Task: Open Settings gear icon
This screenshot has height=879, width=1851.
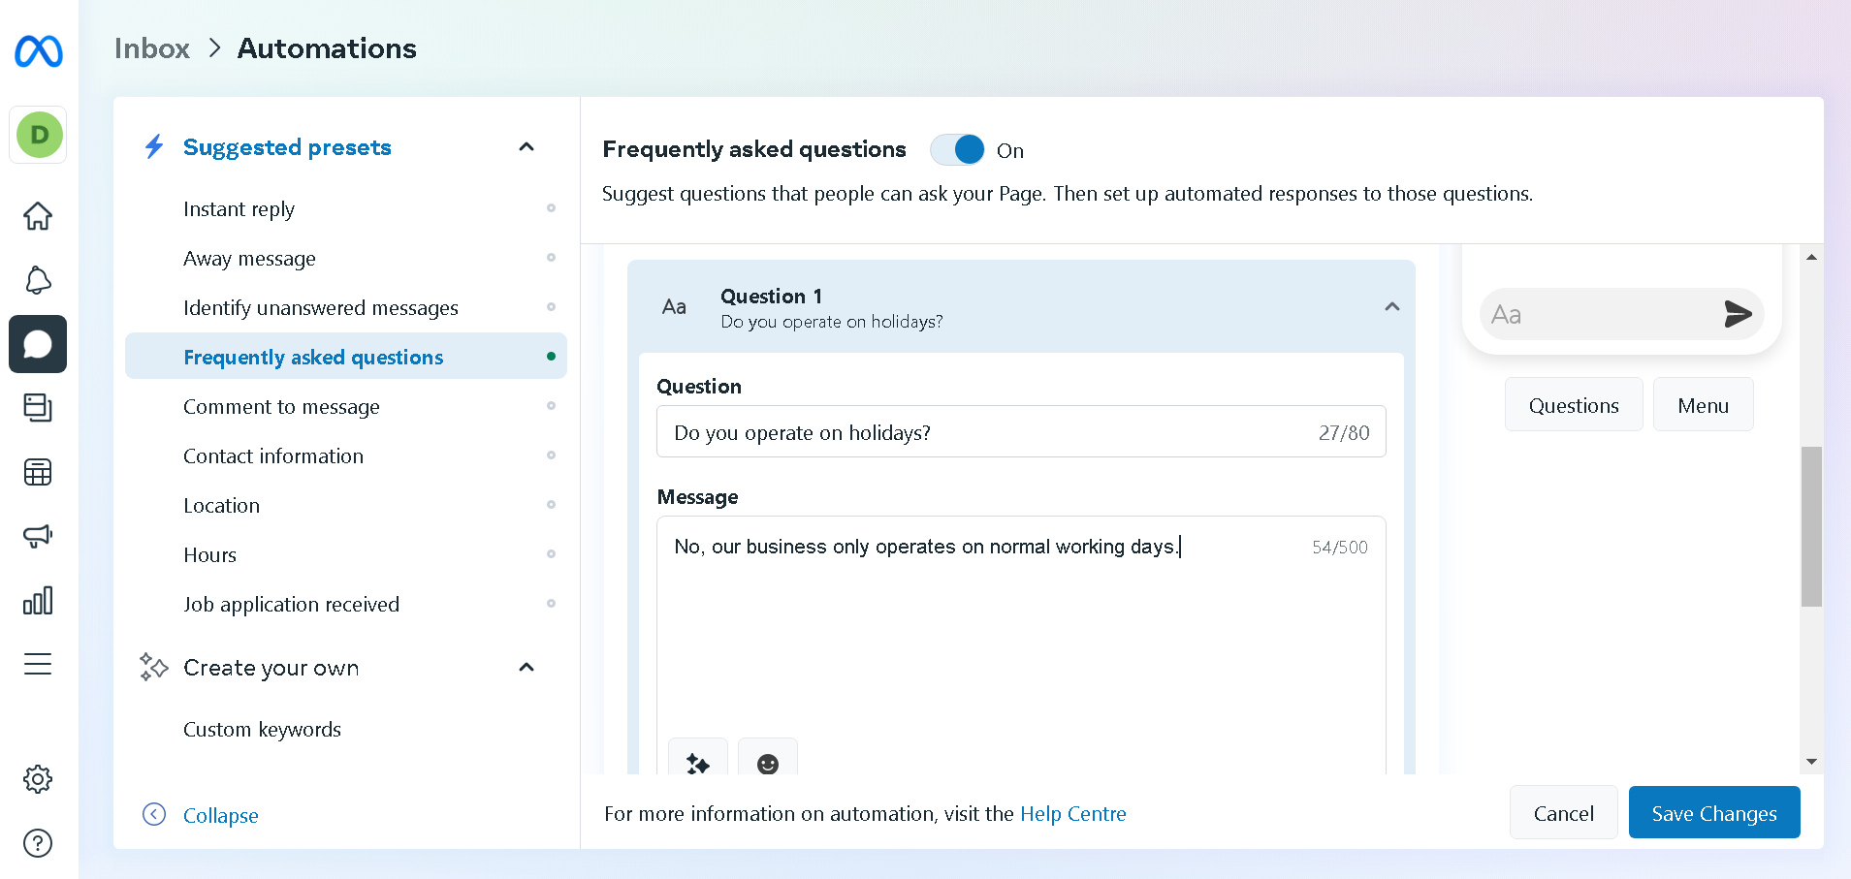Action: tap(38, 778)
